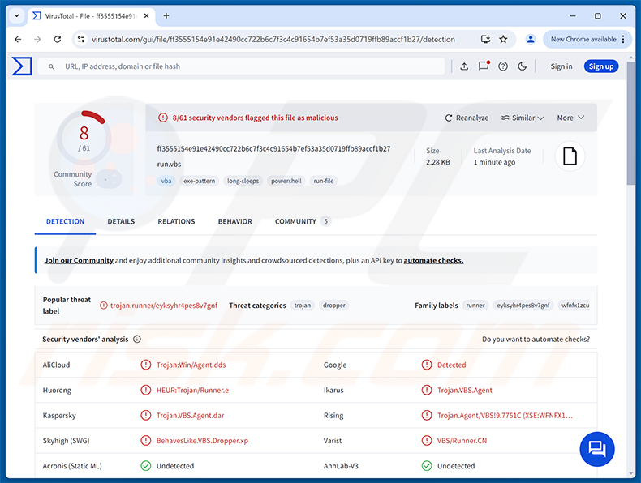This screenshot has width=641, height=483.
Task: View site information icon in address bar
Action: tap(81, 39)
